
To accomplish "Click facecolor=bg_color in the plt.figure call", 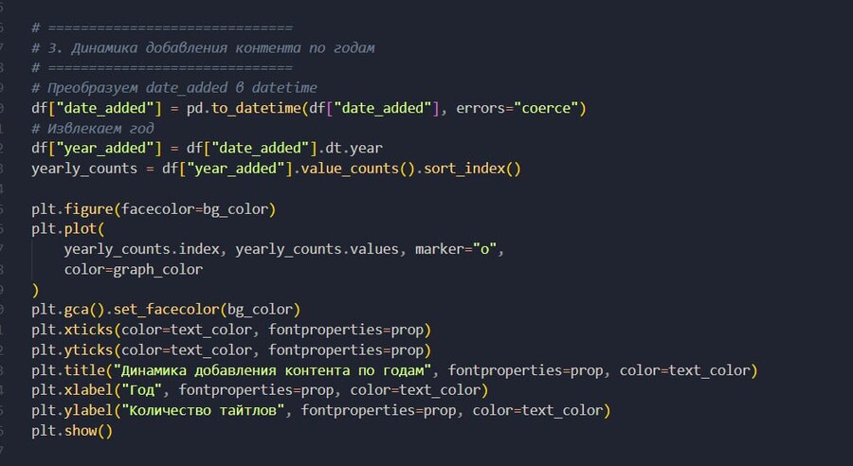I will (194, 209).
